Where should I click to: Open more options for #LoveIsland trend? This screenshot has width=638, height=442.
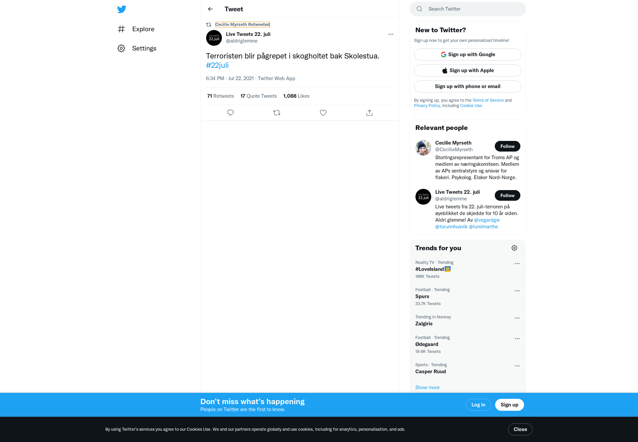pos(517,264)
